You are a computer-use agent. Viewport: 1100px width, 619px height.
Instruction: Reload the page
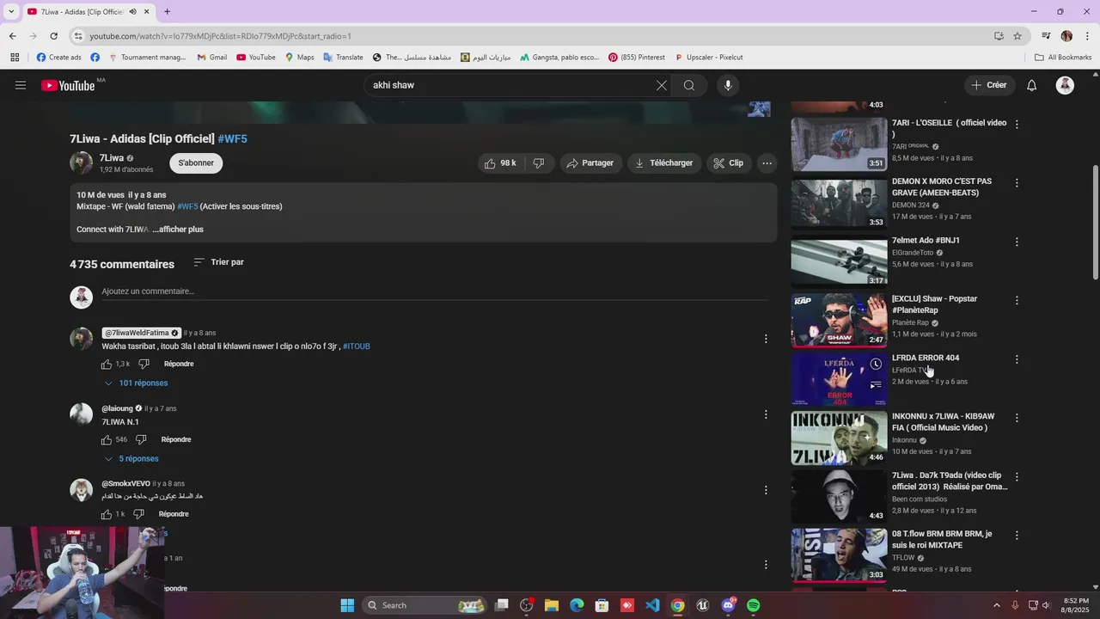click(x=53, y=36)
